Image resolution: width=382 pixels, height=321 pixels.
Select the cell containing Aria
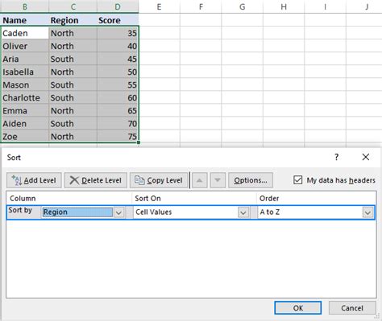[25, 59]
